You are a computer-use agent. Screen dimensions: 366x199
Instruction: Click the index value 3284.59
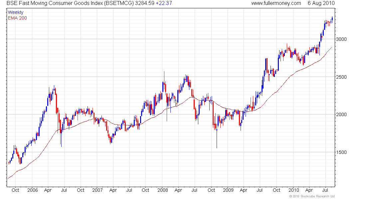(145, 3)
